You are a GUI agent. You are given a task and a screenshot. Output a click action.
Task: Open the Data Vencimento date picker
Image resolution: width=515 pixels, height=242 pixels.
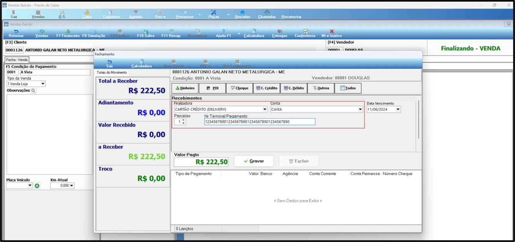coord(398,109)
